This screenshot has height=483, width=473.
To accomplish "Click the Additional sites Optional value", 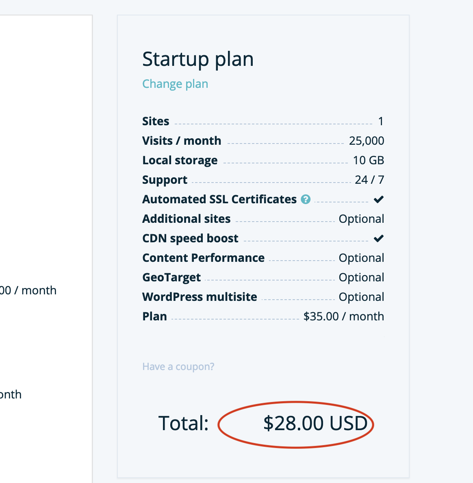I will (x=361, y=219).
